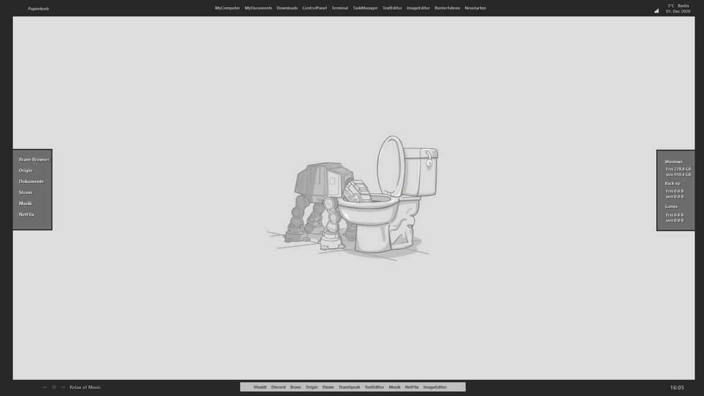Click Neustarten to restart the system

pos(475,7)
